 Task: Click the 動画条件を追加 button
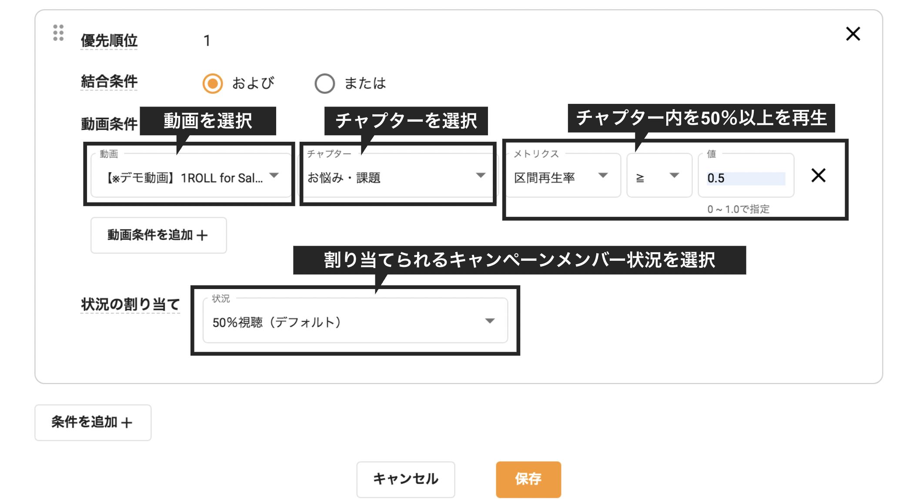[158, 235]
